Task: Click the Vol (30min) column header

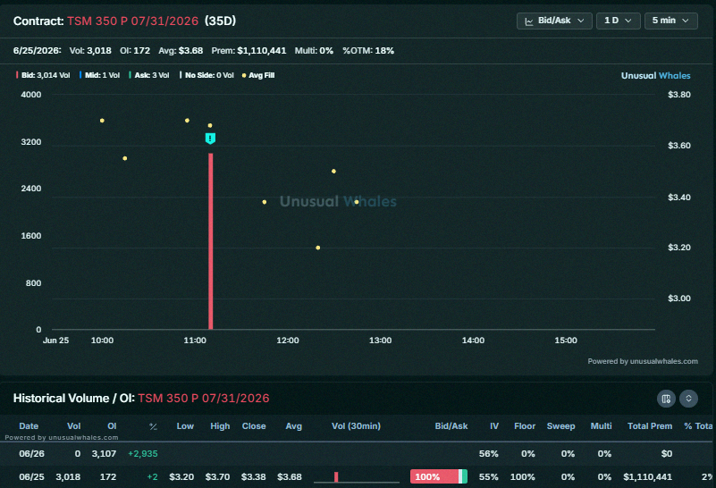Action: coord(356,426)
